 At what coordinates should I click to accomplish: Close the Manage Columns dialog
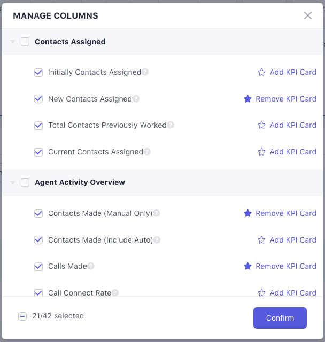pyautogui.click(x=308, y=15)
